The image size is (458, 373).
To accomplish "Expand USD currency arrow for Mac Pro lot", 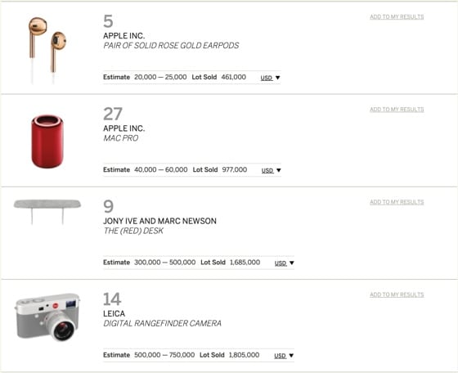I will tap(279, 170).
